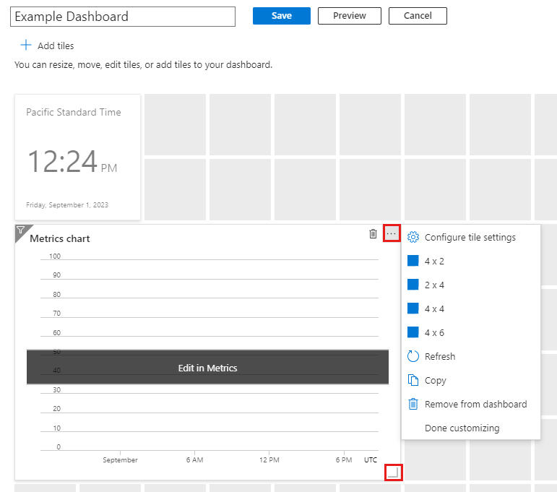Save the dashboard
The height and width of the screenshot is (492, 557).
pos(281,16)
